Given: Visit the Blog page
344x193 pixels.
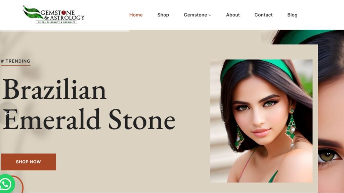Looking at the screenshot, I should click(292, 15).
